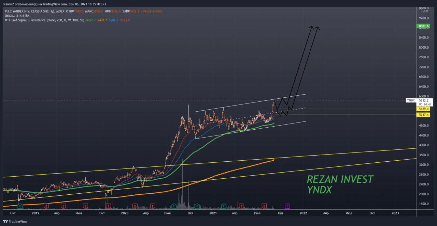This screenshot has height=226, width=437.
Task: Open the green earnings marker near October 2020
Action: click(197, 206)
